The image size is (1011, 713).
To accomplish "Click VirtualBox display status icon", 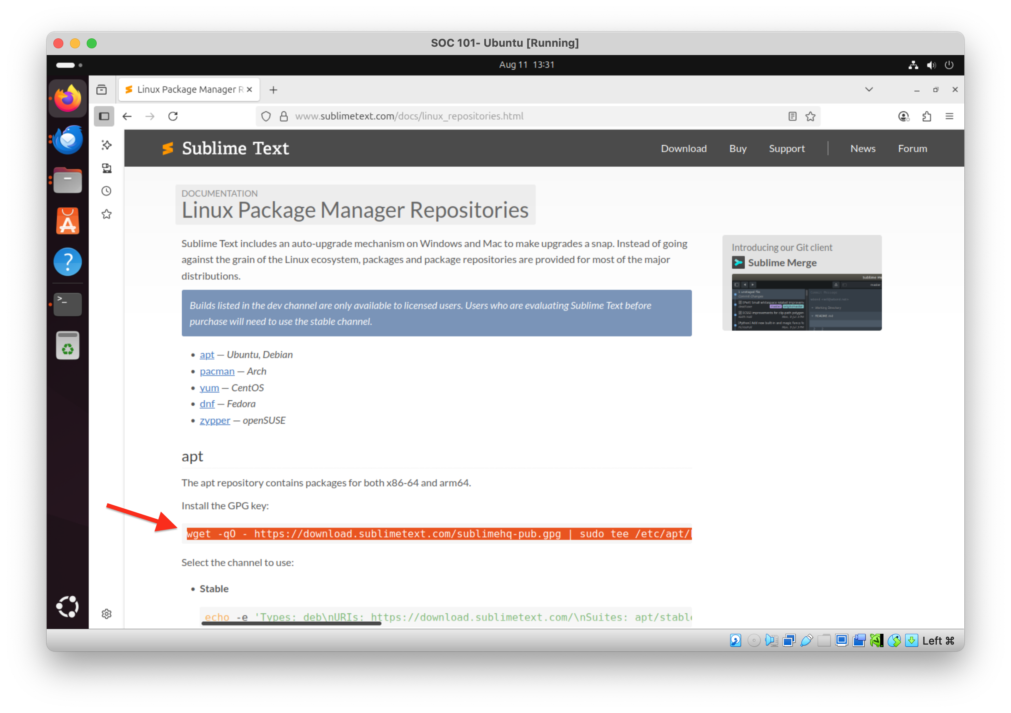I will tap(841, 641).
